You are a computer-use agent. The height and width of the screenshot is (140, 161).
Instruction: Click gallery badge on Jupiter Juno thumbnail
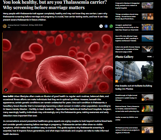tap(143, 122)
